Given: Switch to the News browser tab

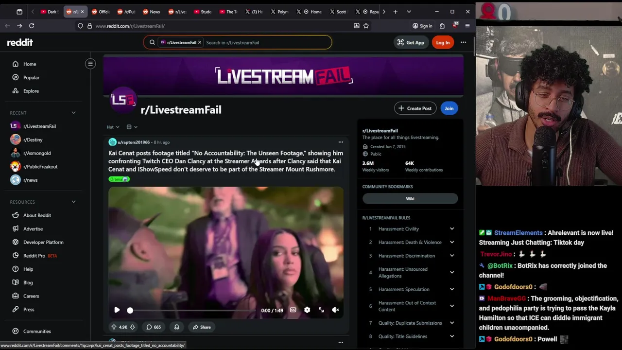Looking at the screenshot, I should 151,12.
